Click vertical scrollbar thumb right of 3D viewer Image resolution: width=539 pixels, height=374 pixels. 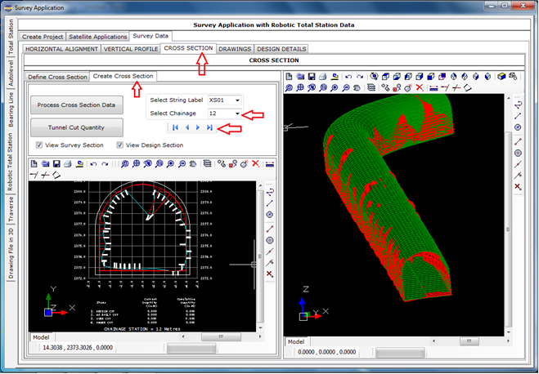pos(509,229)
